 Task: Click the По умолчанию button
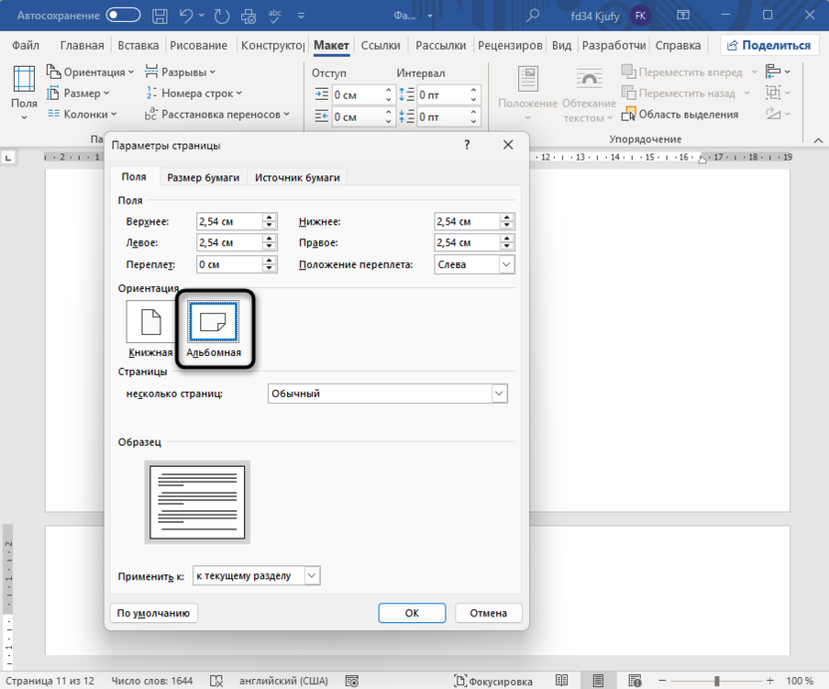(x=153, y=613)
